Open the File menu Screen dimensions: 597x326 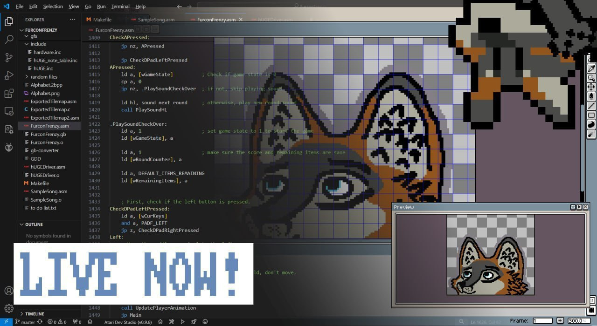coord(20,7)
